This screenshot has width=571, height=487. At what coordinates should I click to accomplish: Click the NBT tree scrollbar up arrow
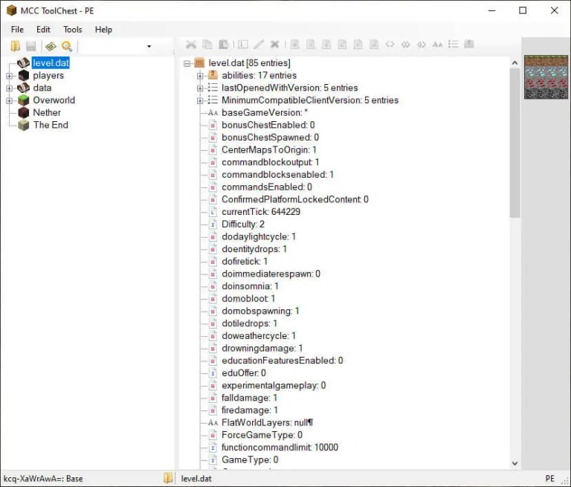[514, 62]
